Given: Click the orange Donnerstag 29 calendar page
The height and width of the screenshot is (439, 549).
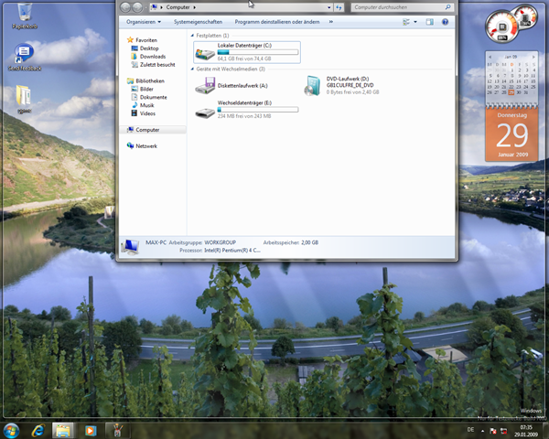Looking at the screenshot, I should tap(511, 134).
